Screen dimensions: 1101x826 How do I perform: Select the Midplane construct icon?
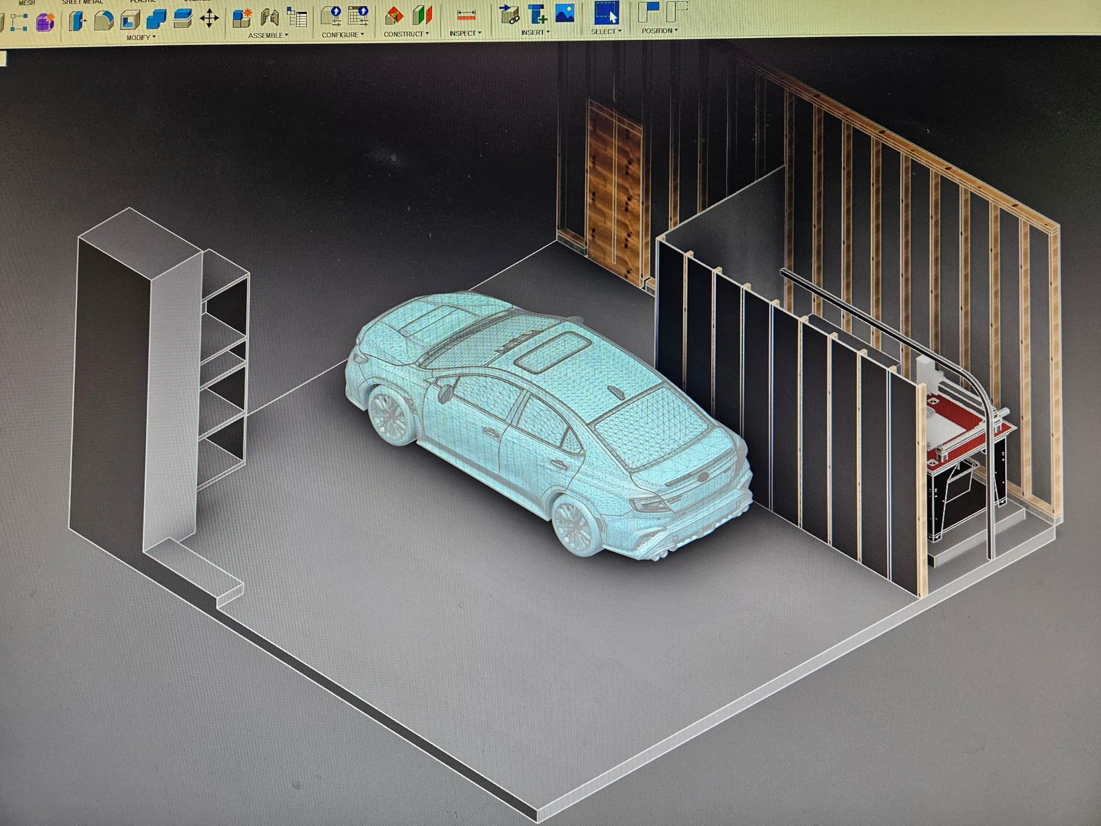click(x=423, y=15)
